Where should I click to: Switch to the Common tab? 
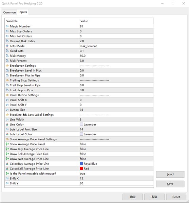(10, 12)
